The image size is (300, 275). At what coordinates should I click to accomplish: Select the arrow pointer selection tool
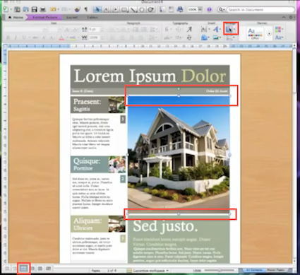[97, 9]
